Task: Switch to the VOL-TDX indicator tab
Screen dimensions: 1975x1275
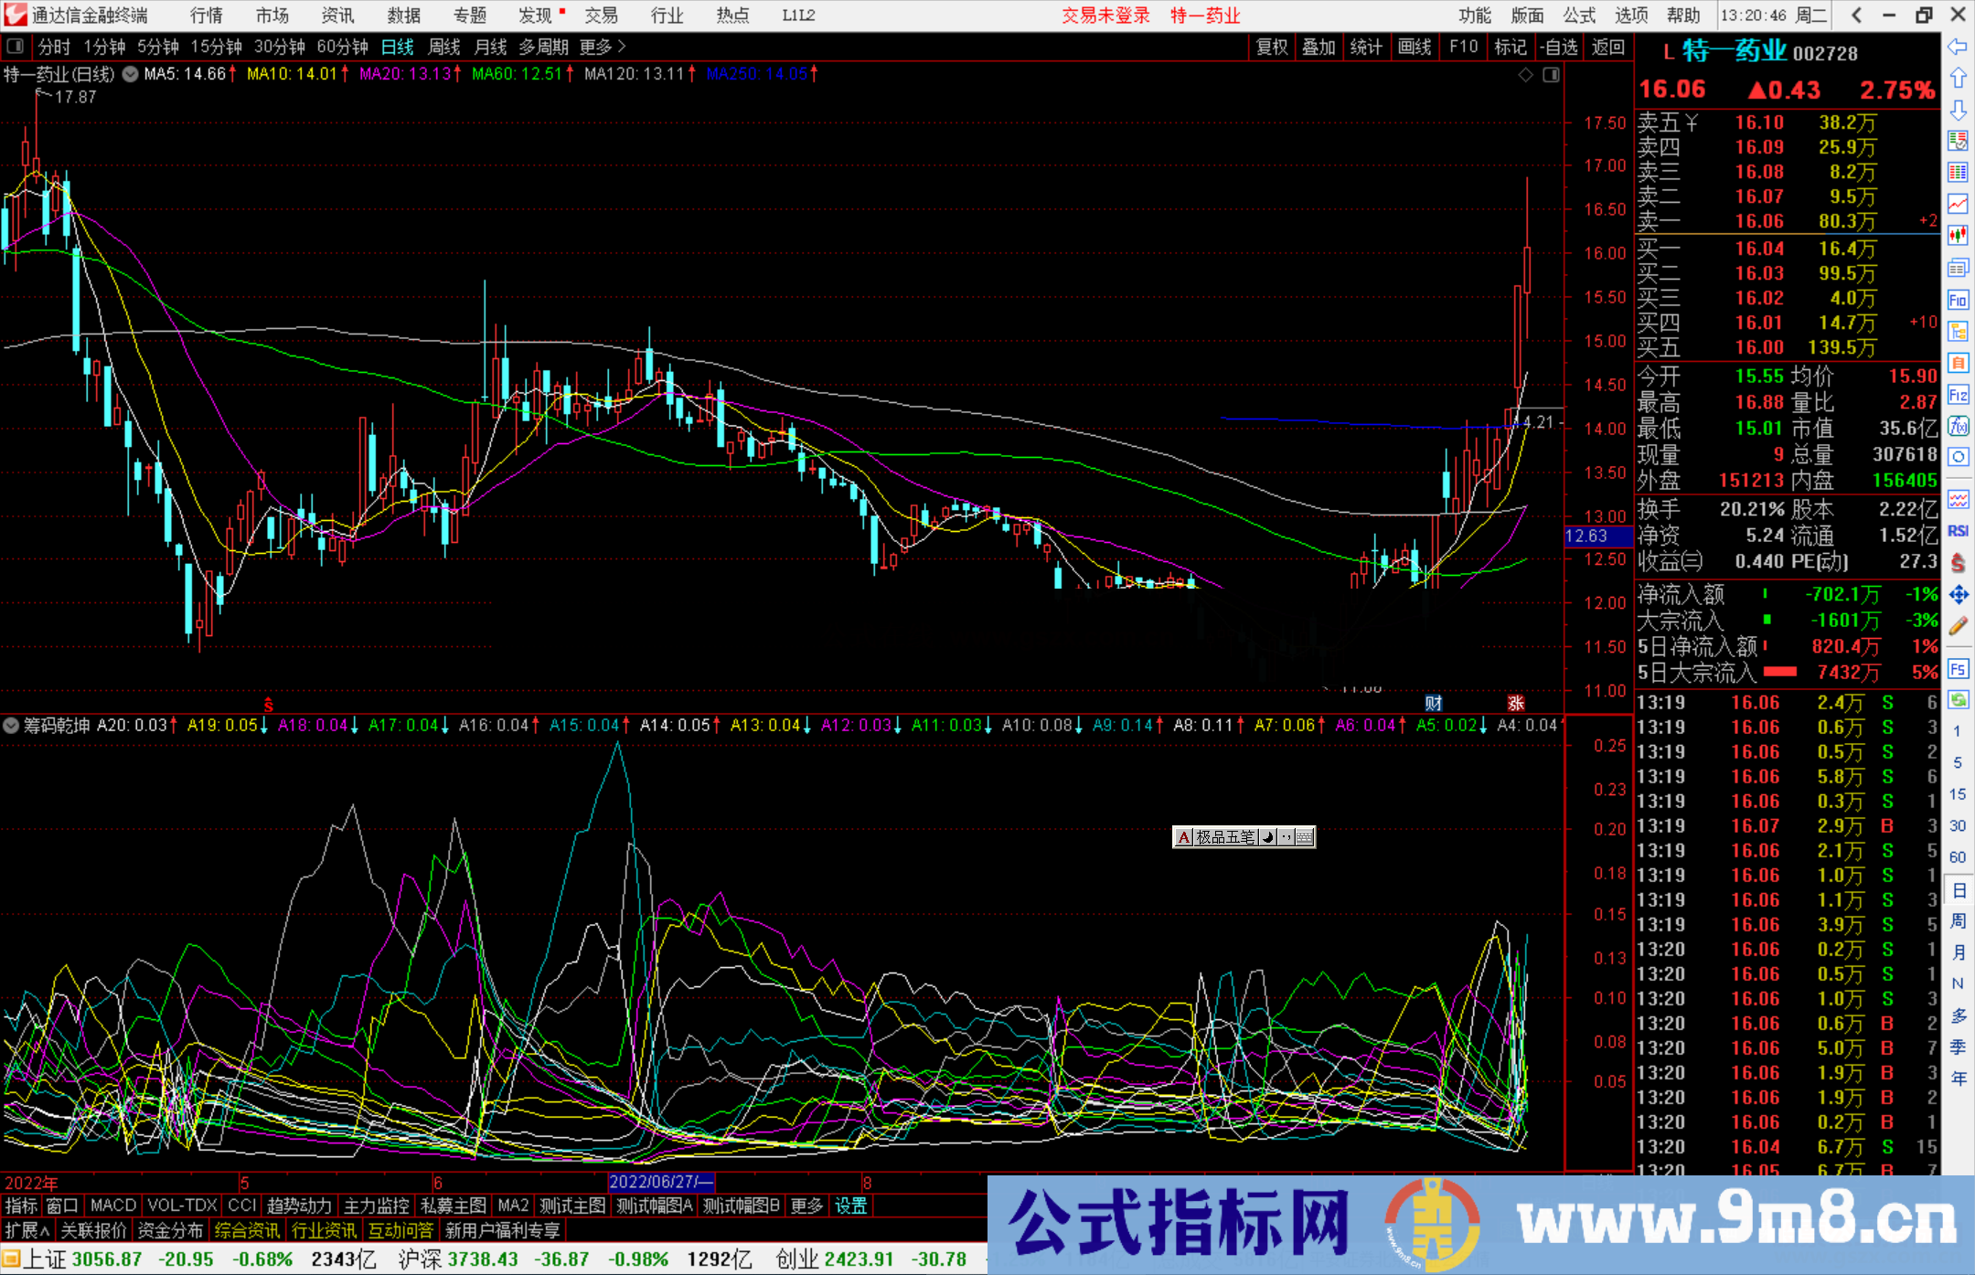Action: (182, 1206)
